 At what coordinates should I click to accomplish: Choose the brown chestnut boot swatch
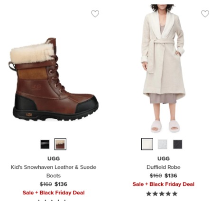pyautogui.click(x=60, y=144)
